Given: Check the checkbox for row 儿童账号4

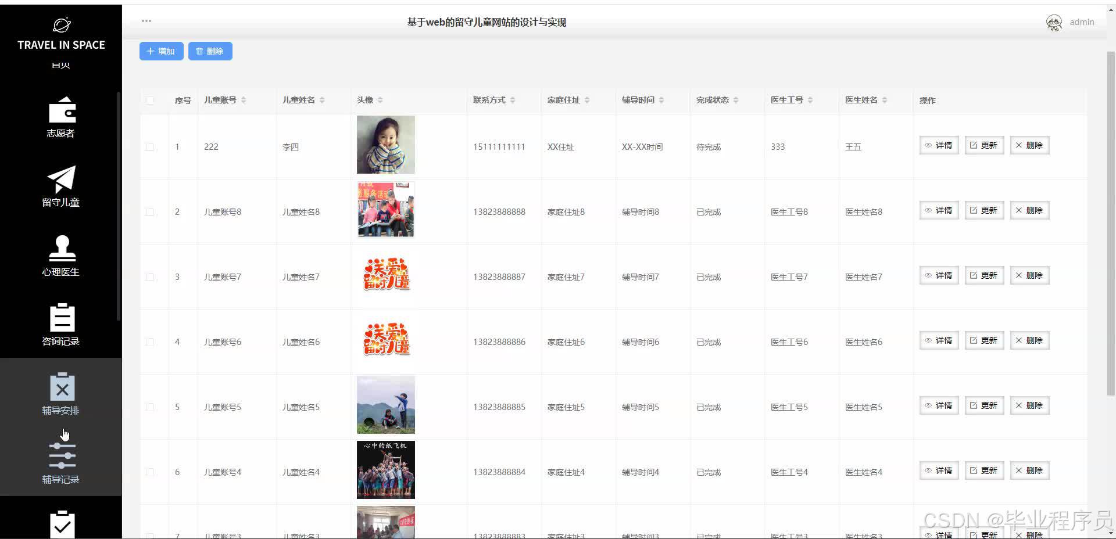Looking at the screenshot, I should (150, 472).
